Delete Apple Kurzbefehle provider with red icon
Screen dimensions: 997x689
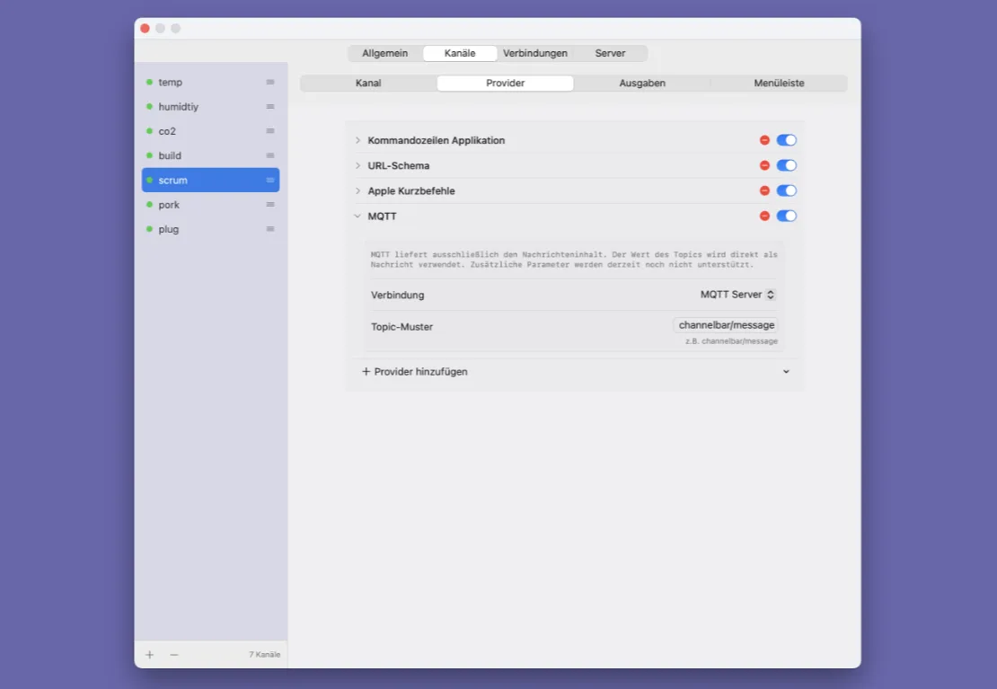tap(764, 190)
